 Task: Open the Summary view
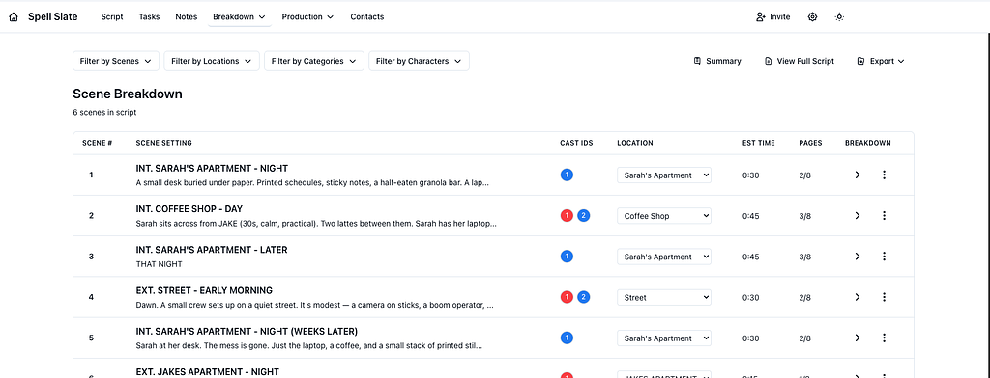click(x=717, y=61)
